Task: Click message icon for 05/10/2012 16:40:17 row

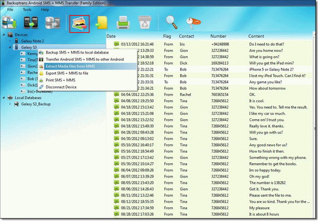Action: coord(117,145)
